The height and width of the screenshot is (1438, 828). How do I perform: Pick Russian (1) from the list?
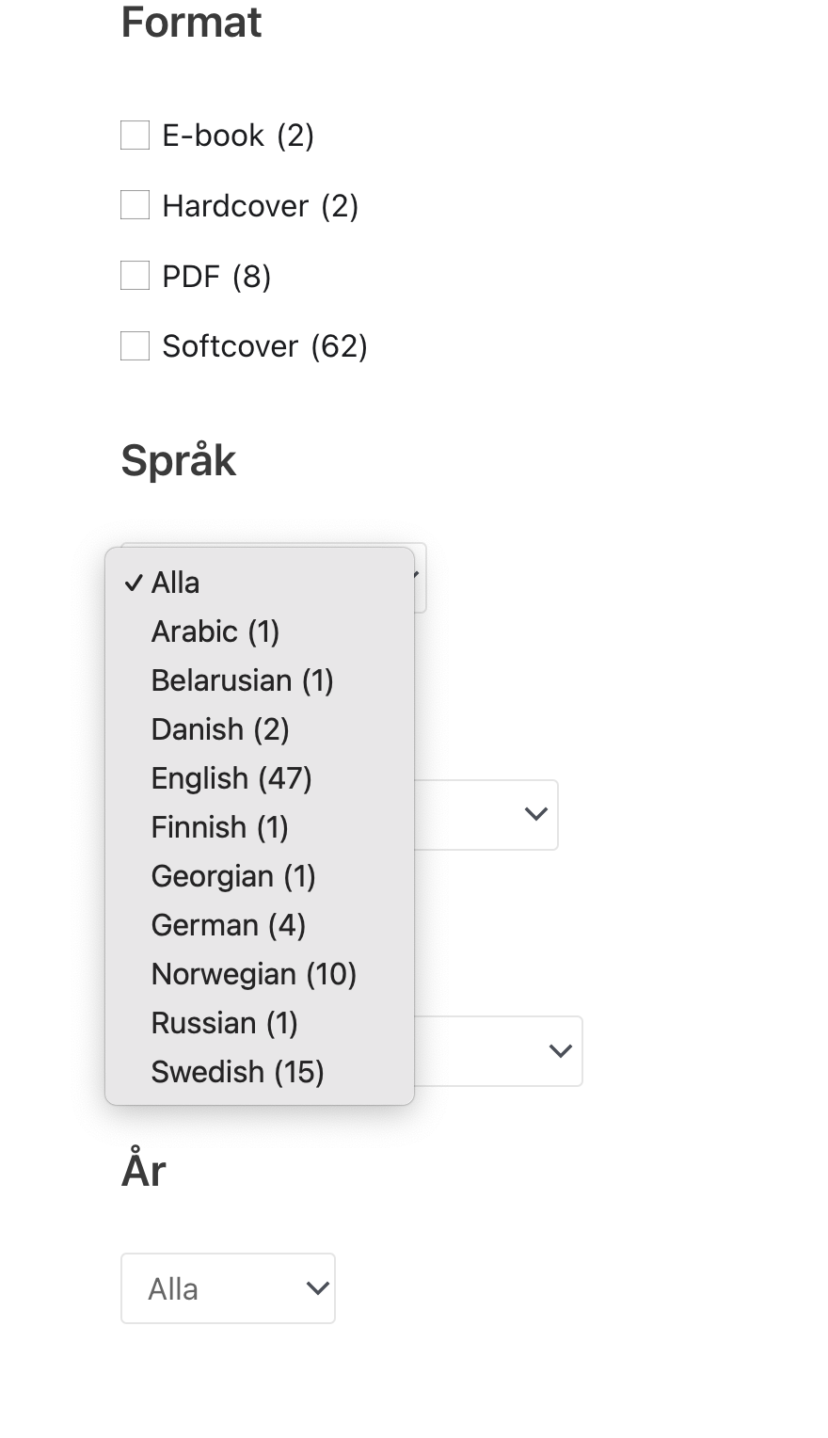(224, 1023)
